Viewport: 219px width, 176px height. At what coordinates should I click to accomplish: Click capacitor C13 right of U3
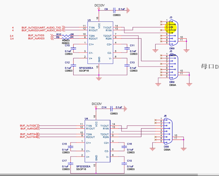[126, 65]
